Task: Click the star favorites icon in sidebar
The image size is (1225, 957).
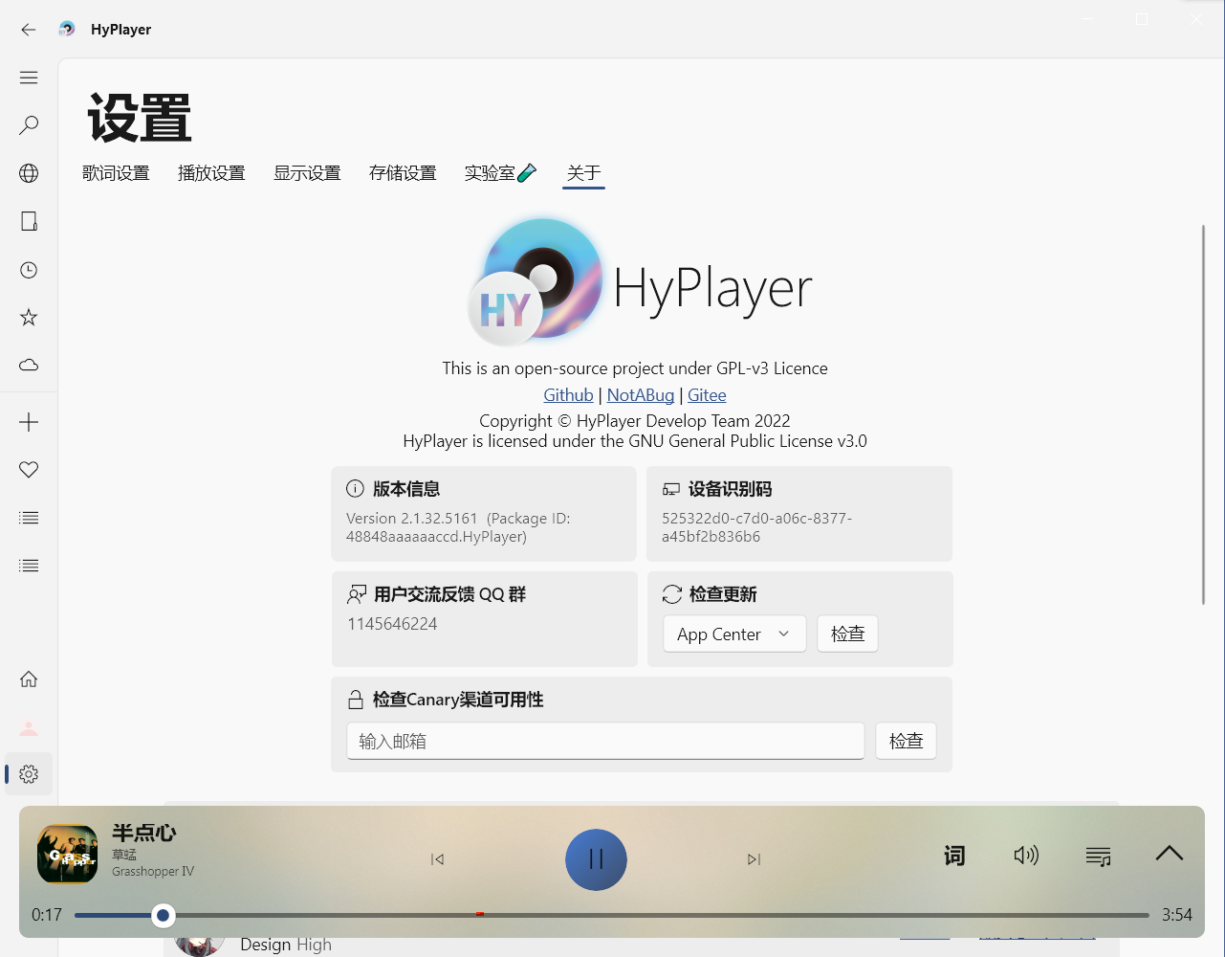Action: (29, 317)
